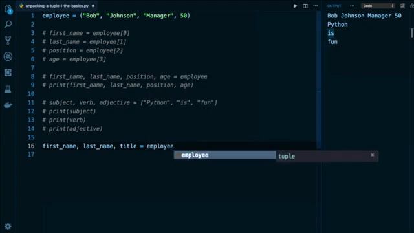
Task: Open the Docker whale icon
Action: click(8, 105)
